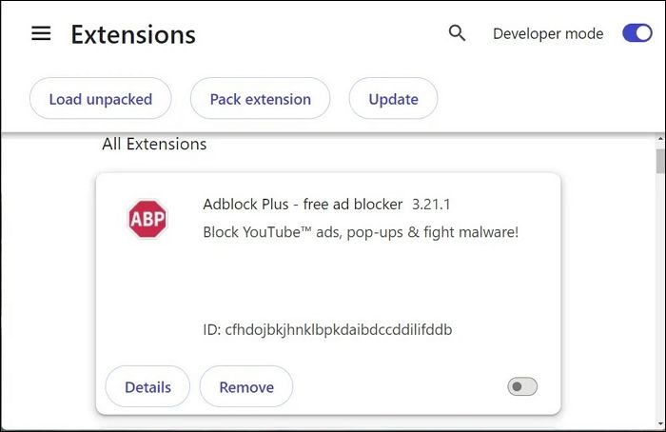
Task: Click the All Extensions heading
Action: [154, 145]
